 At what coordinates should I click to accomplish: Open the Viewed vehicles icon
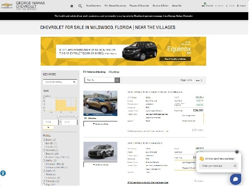(x=203, y=6)
